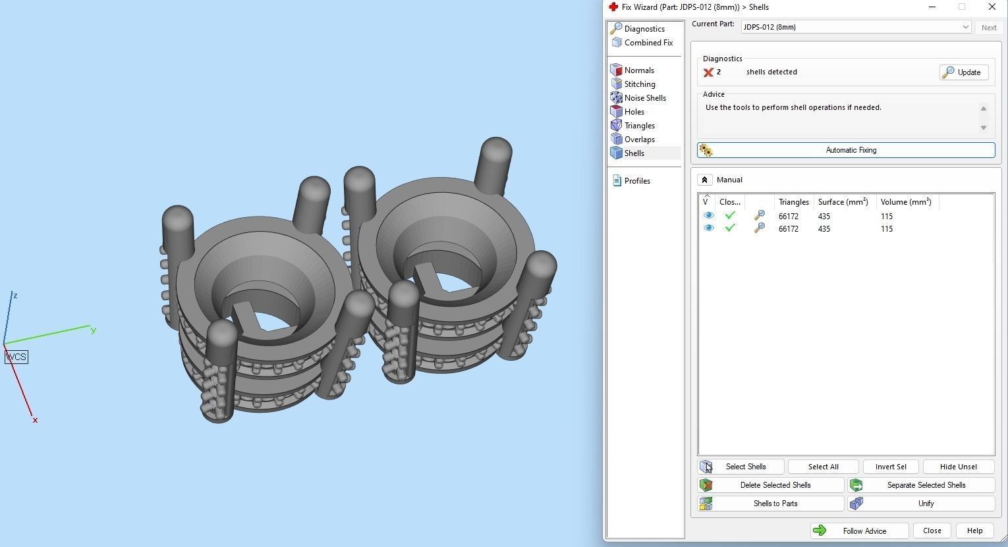
Task: Sort shells by the Triangles column
Action: (x=794, y=201)
